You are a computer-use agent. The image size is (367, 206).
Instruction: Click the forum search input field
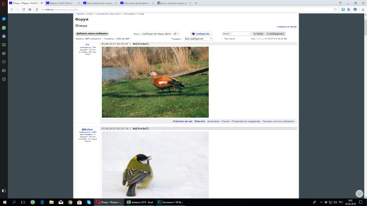[240, 34]
